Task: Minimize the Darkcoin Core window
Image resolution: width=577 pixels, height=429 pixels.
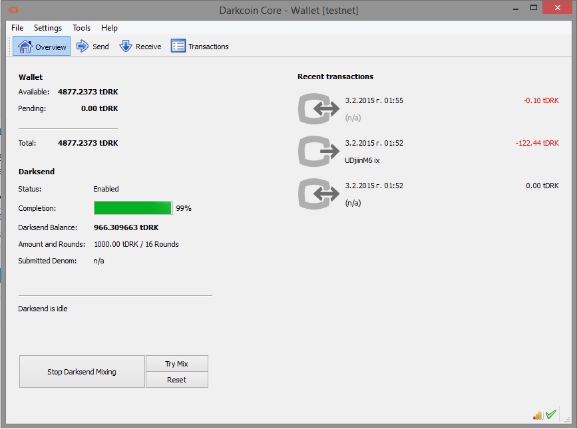Action: (x=516, y=8)
